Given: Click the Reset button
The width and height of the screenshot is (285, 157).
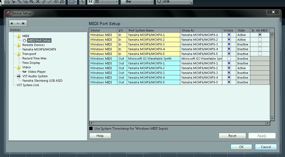Looking at the screenshot, I should tap(232, 136).
